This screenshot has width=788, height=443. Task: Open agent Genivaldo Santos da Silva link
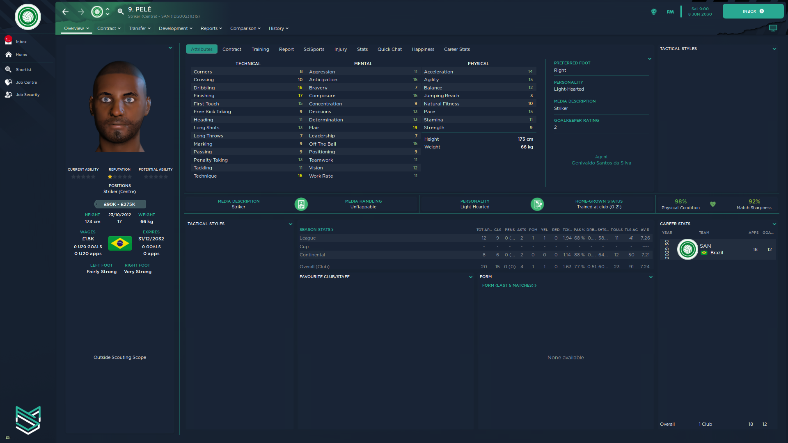coord(601,163)
